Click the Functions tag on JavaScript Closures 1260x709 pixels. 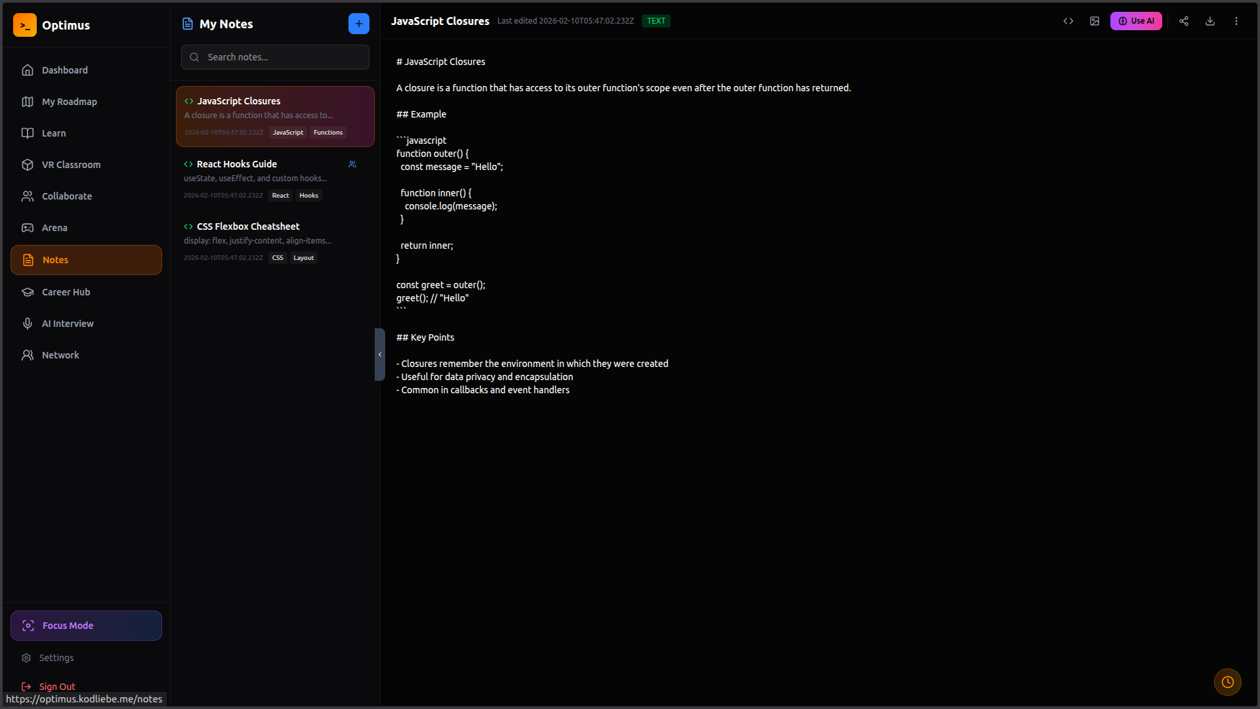327,133
